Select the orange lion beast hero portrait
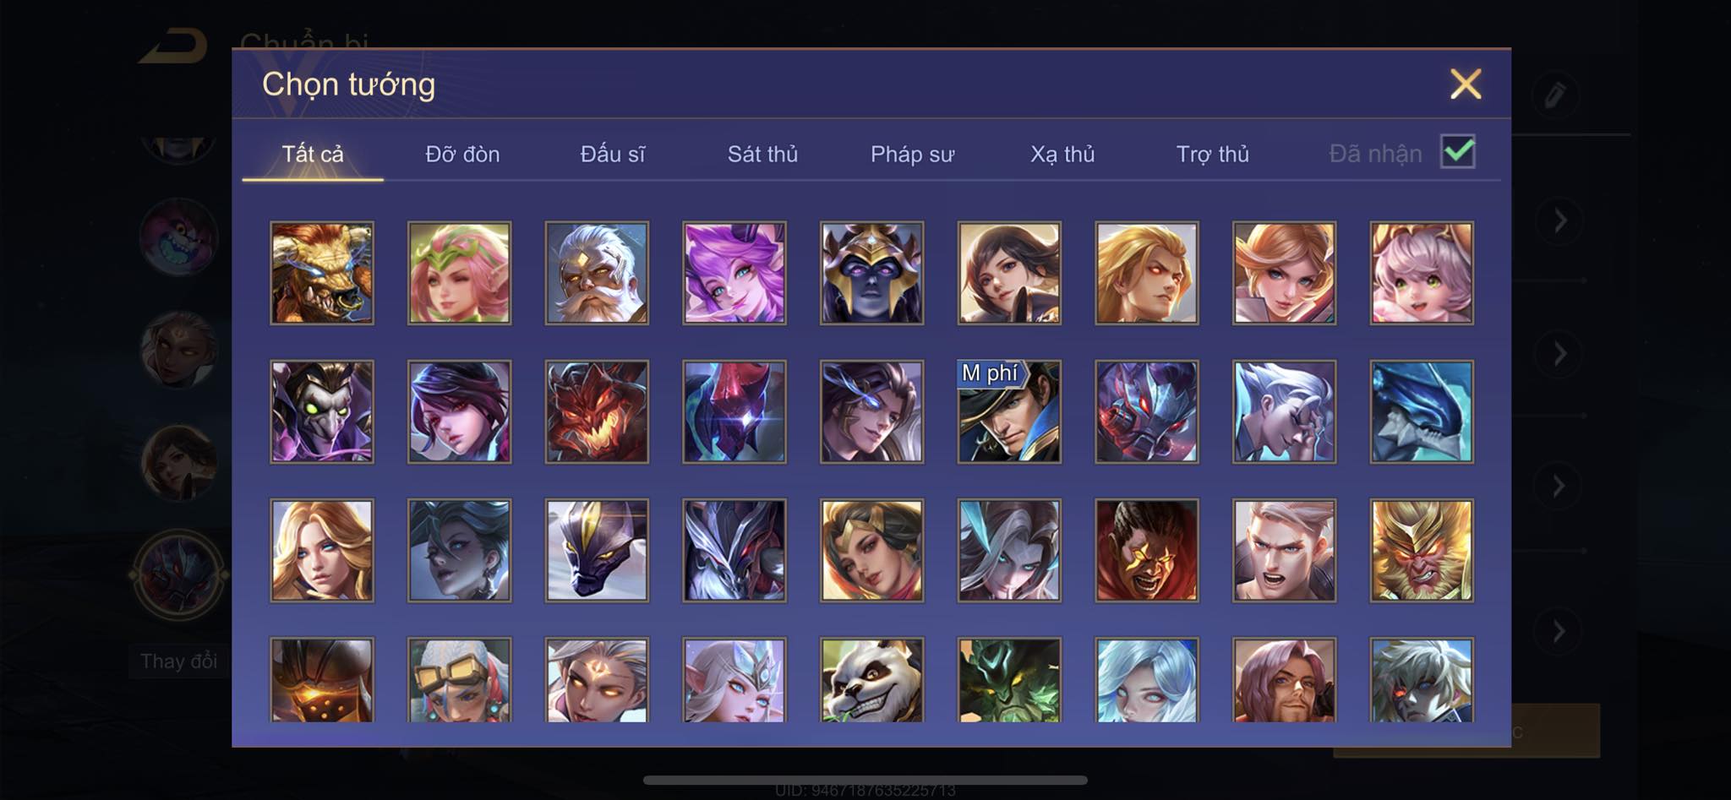Viewport: 1731px width, 800px height. [322, 273]
